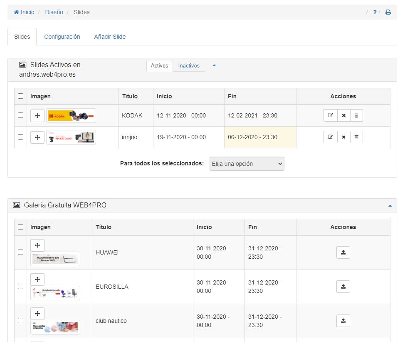Open the Añadir Slide tab
The image size is (405, 342).
click(110, 37)
